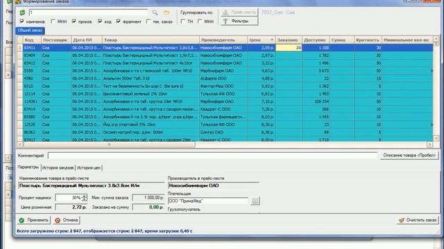Sort by the Код column header

click(32, 40)
